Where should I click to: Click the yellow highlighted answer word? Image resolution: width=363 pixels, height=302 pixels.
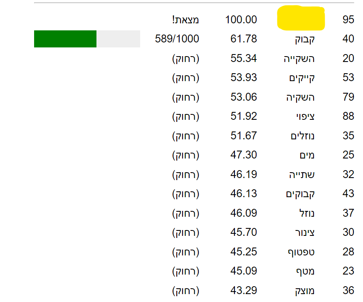click(x=301, y=19)
